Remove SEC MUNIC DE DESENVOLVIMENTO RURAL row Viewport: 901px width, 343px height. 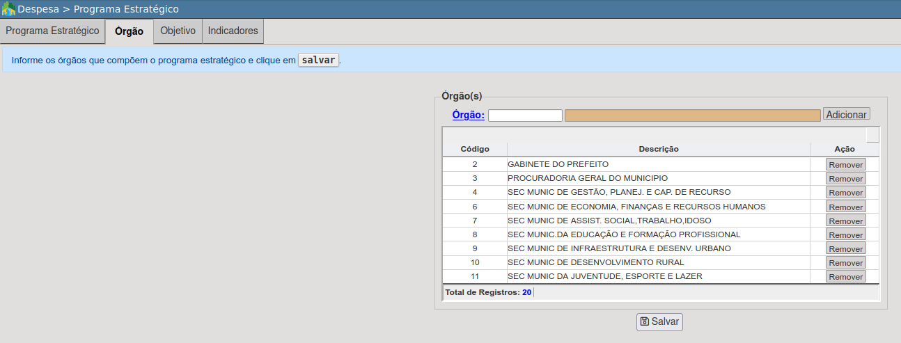[845, 263]
